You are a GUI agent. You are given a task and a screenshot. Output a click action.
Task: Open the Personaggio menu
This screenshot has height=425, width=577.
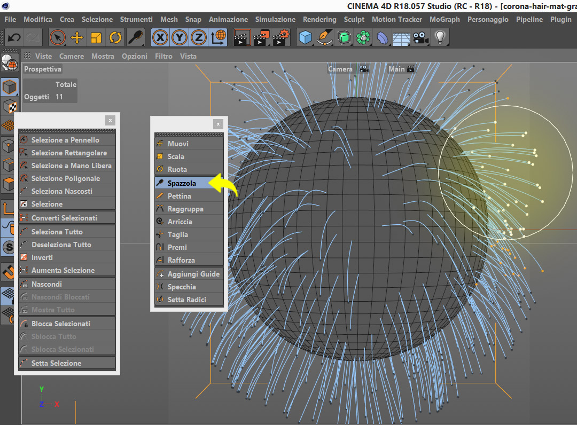pyautogui.click(x=488, y=19)
